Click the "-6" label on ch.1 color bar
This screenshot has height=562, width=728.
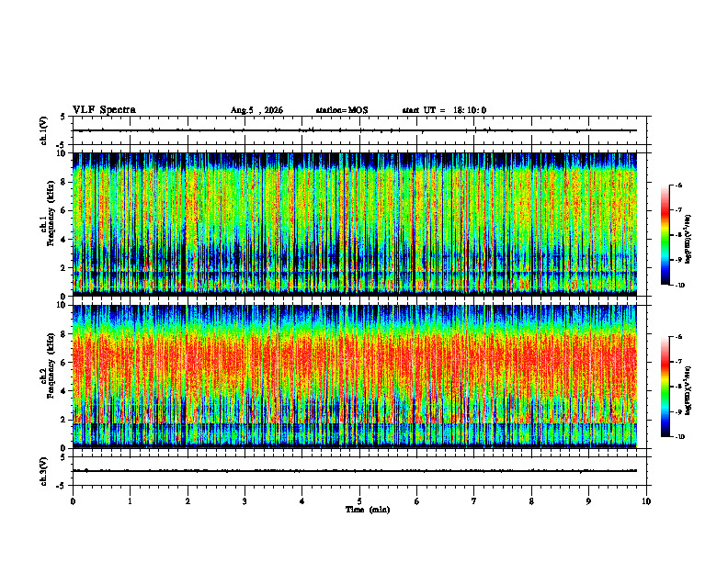tap(678, 185)
